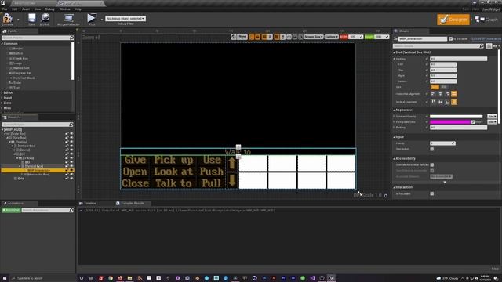Open the Help menu
Image resolution: width=502 pixels, height=282 pixels.
[78, 9]
